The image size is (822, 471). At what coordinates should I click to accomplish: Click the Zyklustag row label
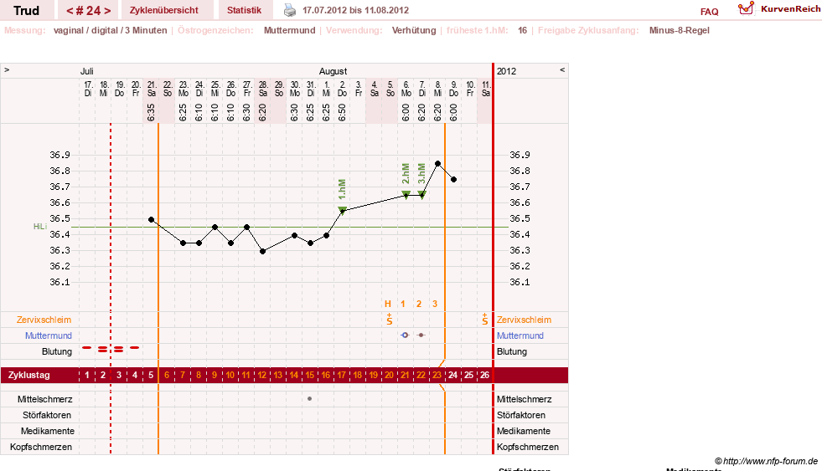pos(28,376)
